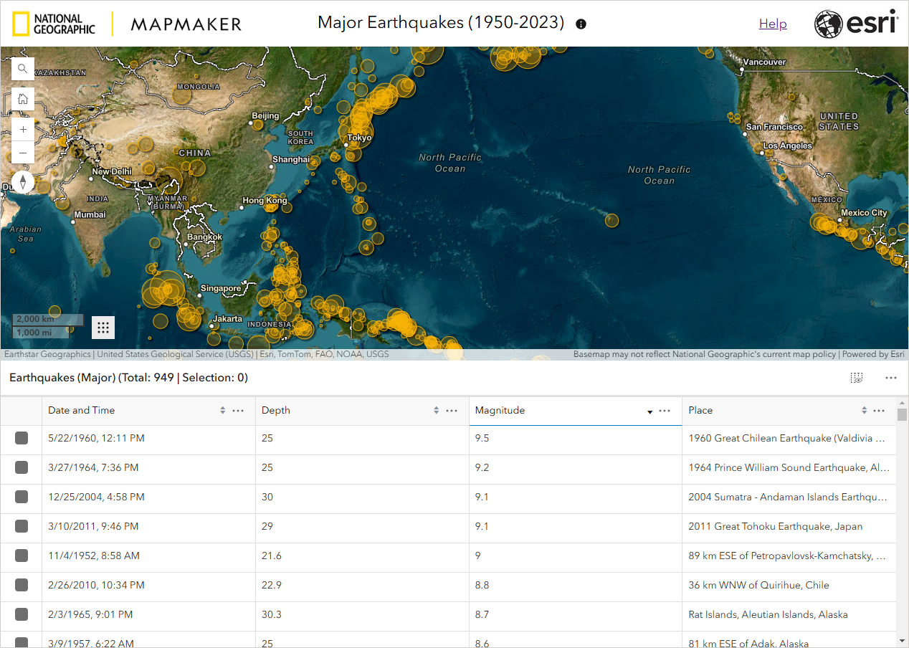Reset orientation with the compass icon
909x648 pixels.
click(x=22, y=181)
